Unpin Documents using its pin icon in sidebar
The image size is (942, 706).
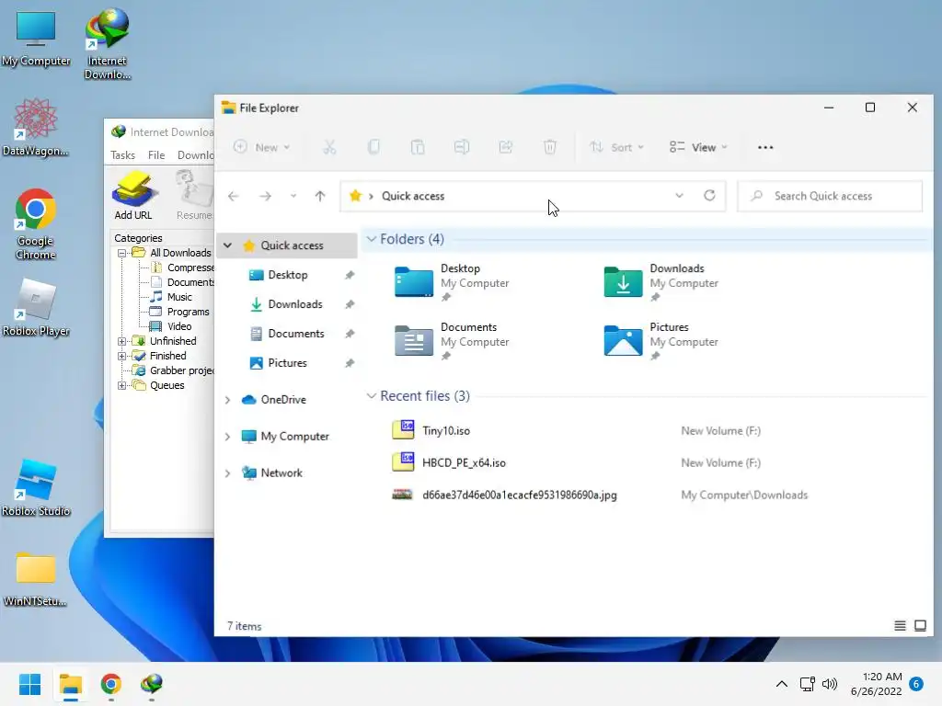[x=350, y=334]
